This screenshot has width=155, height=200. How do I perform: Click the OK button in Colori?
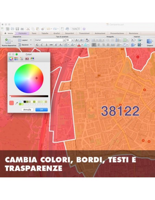[x=41, y=110]
